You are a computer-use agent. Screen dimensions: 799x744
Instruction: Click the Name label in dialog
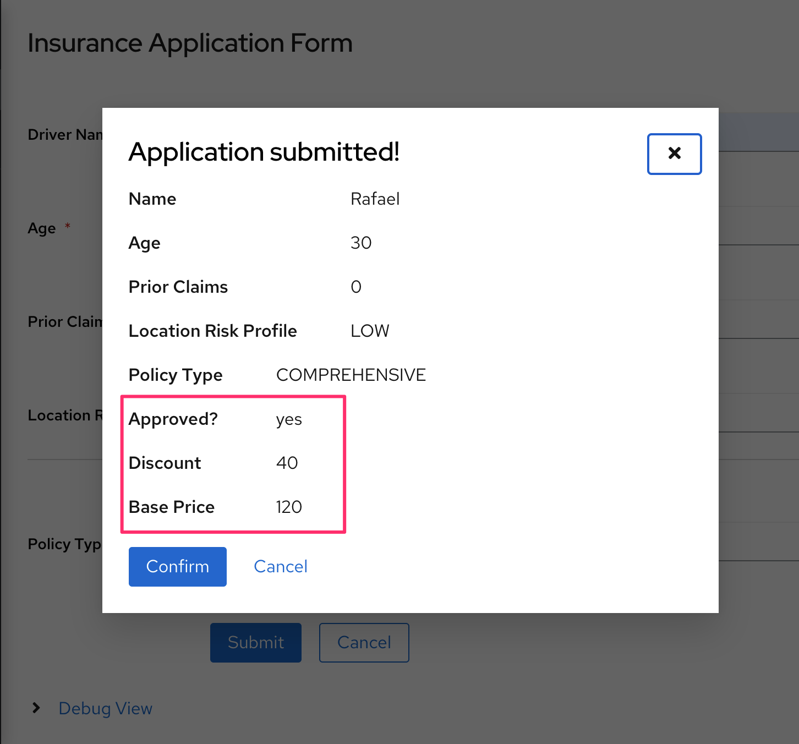(x=152, y=199)
